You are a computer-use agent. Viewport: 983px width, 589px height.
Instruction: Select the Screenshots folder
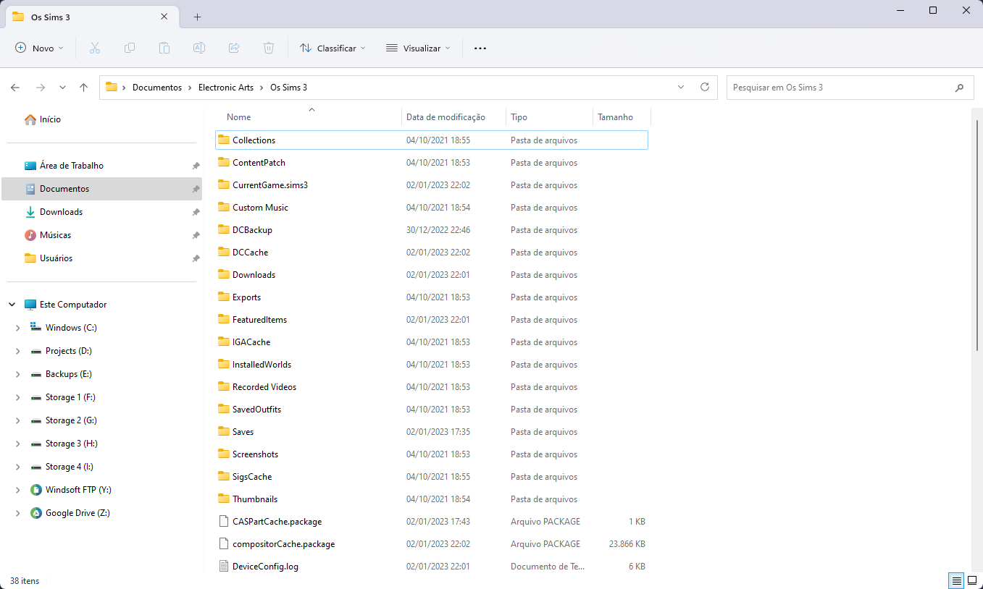click(432, 454)
